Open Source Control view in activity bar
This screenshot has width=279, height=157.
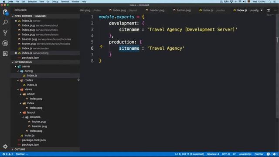[5, 33]
